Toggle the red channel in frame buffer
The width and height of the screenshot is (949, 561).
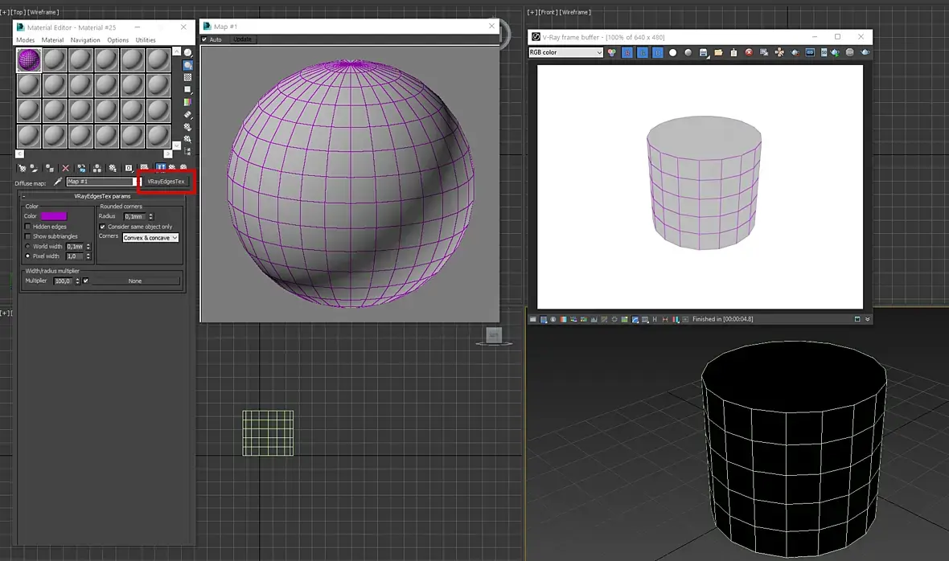click(627, 52)
